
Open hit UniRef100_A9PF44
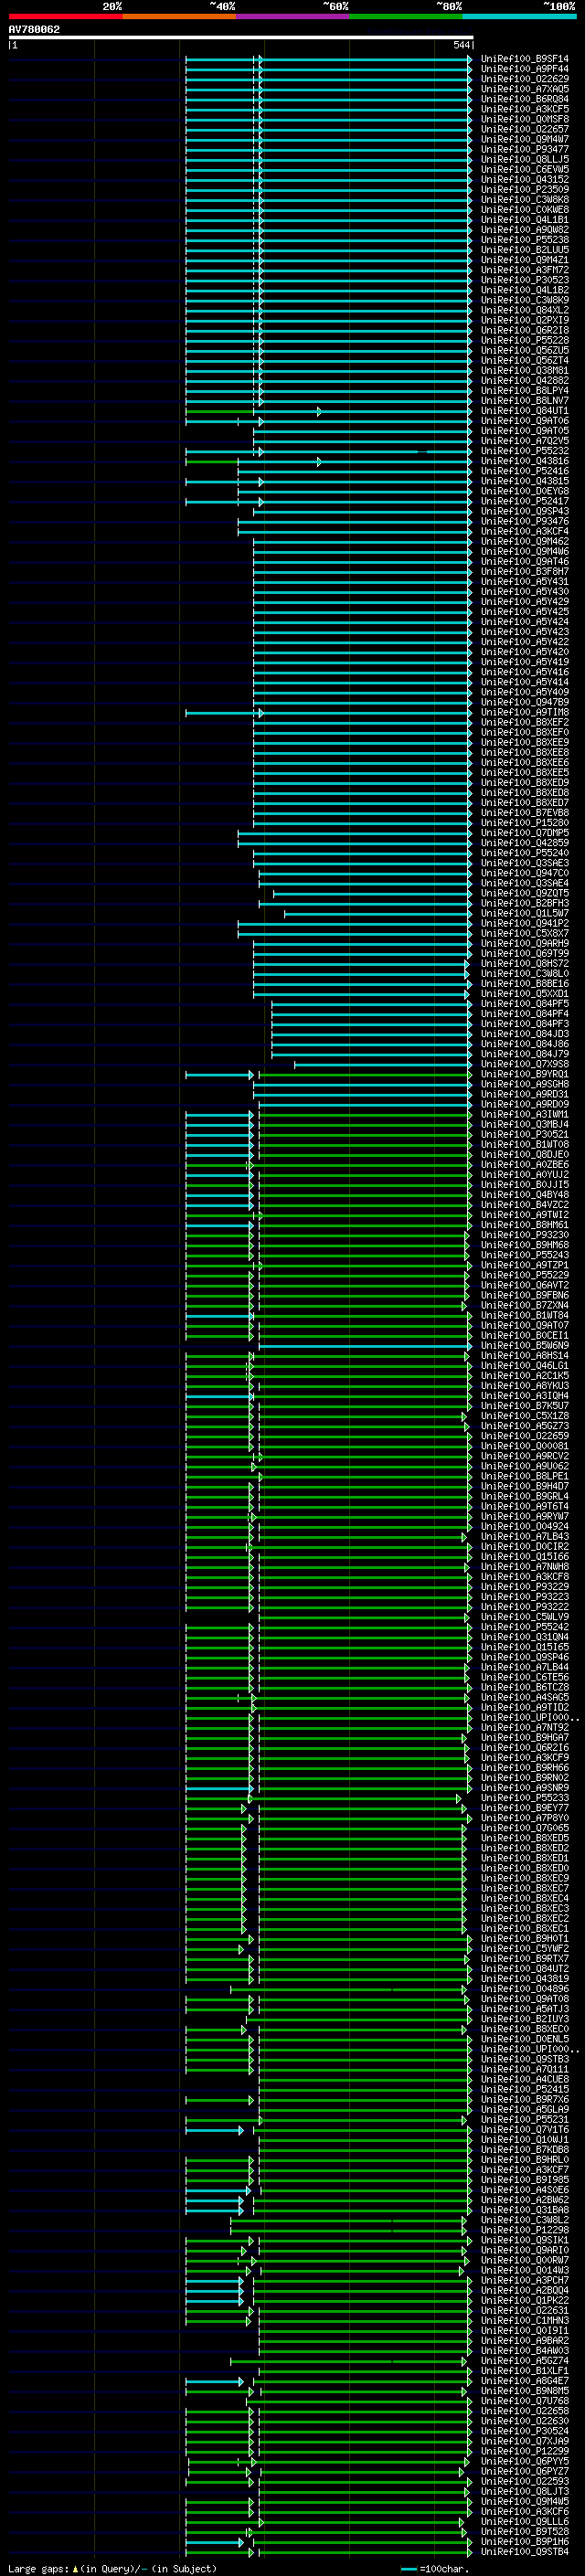pyautogui.click(x=525, y=69)
